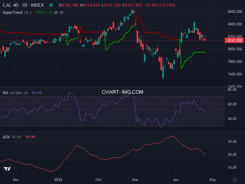Click the CHART-IMG.COM watermark link
Screen dimensions: 245x184
coord(123,92)
